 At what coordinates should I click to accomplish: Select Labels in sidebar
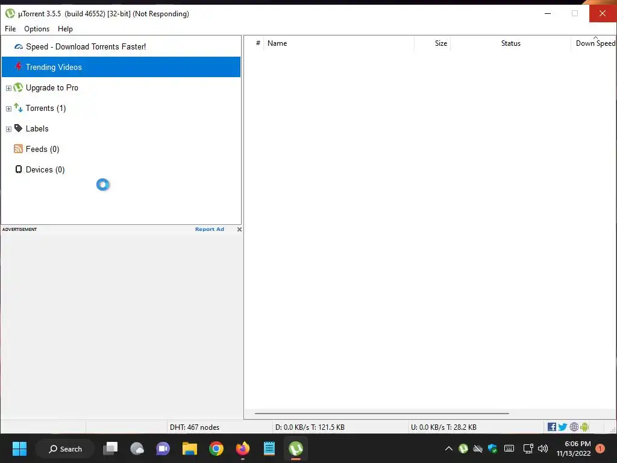pyautogui.click(x=37, y=129)
